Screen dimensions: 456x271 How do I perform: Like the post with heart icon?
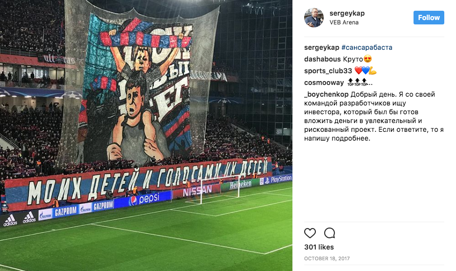[x=310, y=233]
